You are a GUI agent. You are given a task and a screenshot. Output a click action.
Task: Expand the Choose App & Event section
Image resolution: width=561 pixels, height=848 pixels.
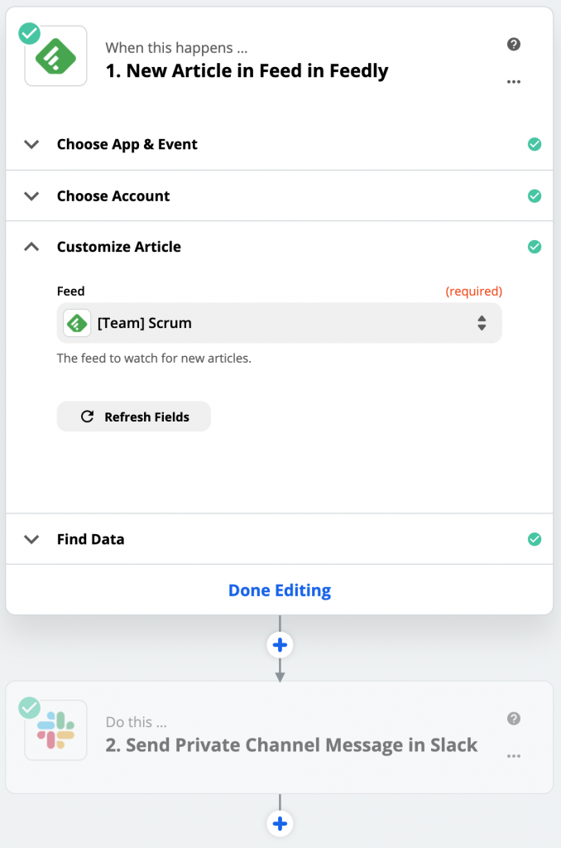32,144
